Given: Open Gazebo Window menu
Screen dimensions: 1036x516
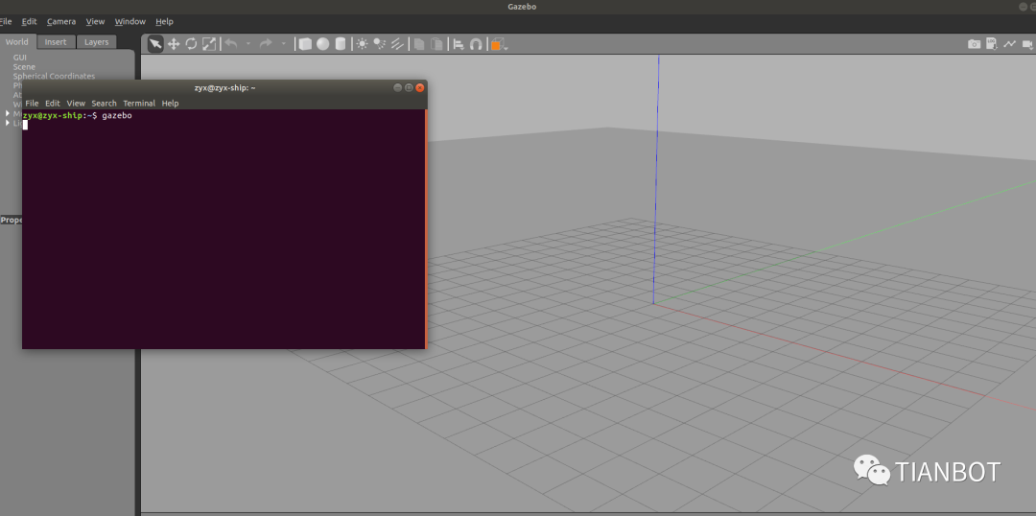Looking at the screenshot, I should point(130,22).
